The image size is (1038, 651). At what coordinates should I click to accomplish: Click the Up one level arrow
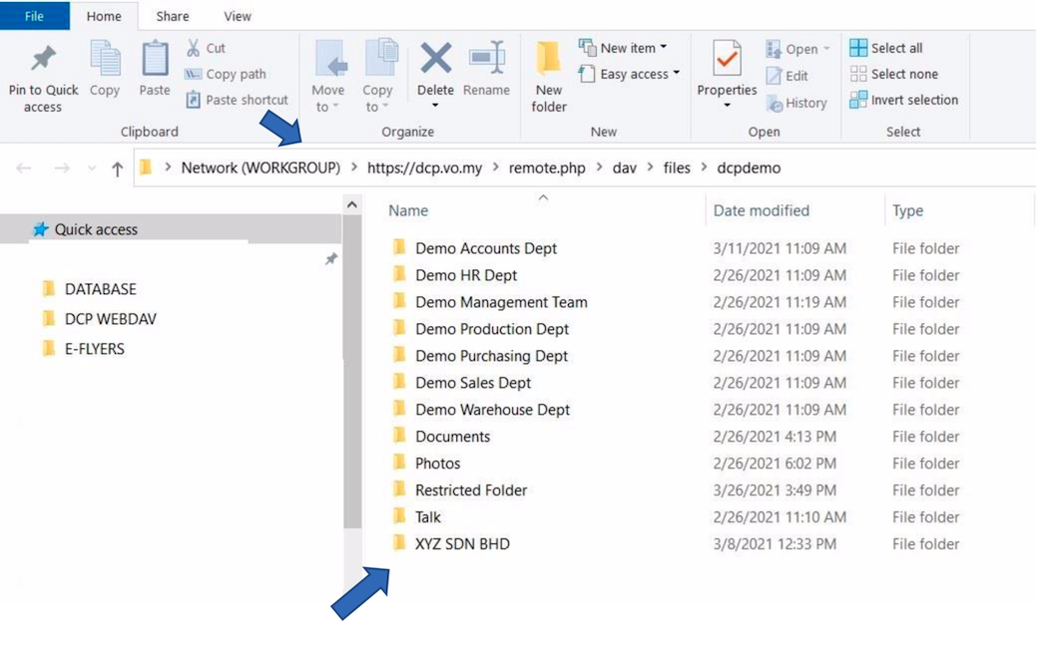coord(117,168)
